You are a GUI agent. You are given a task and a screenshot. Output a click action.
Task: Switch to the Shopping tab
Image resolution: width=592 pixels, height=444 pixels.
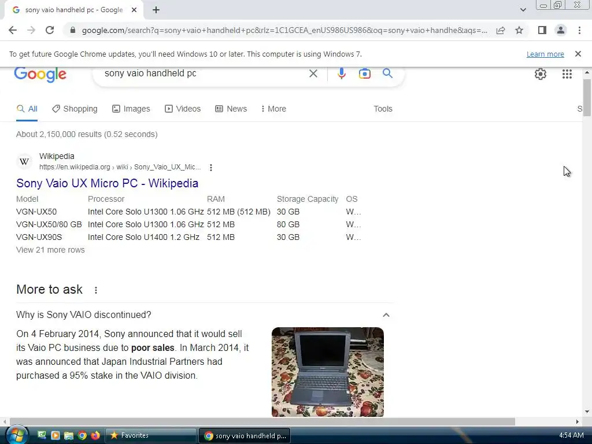tap(75, 109)
